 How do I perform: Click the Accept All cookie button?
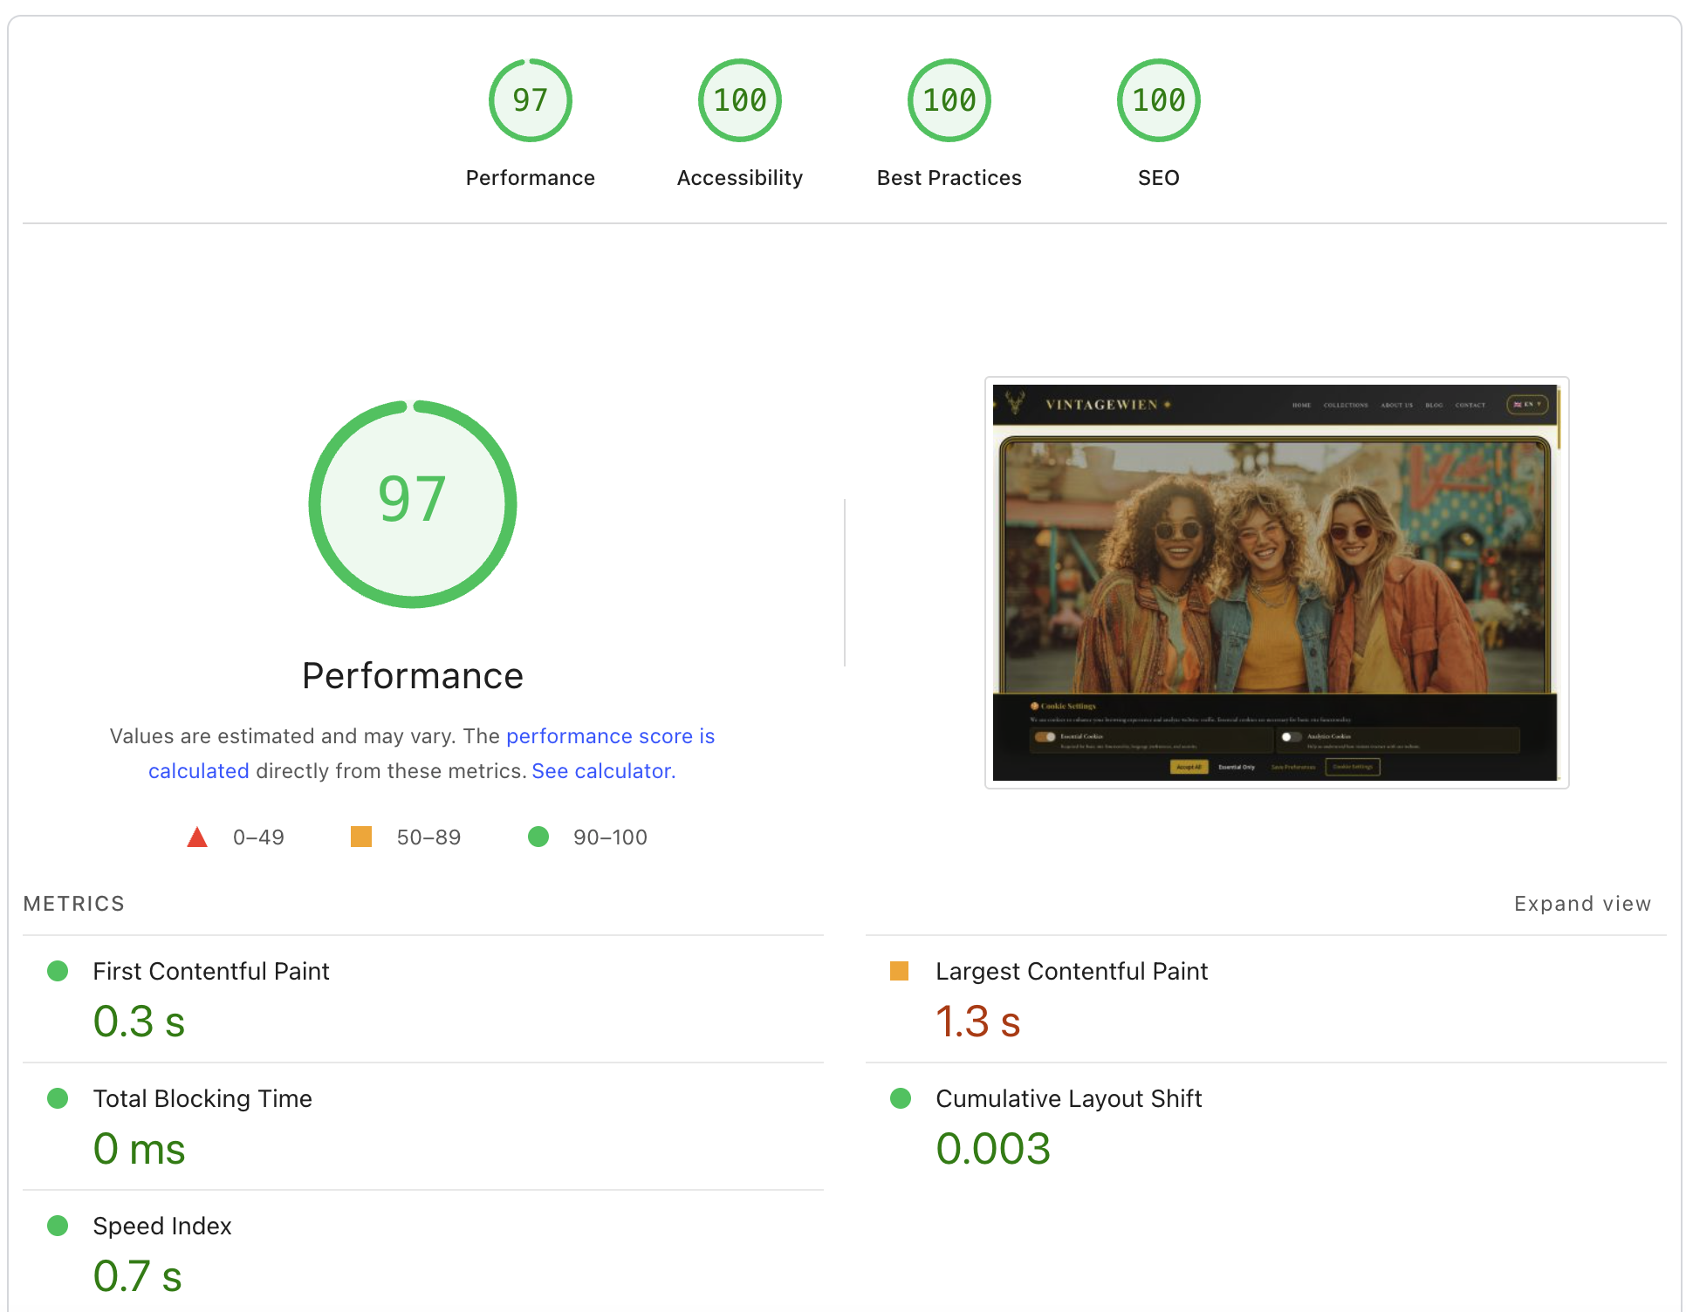click(x=1189, y=767)
